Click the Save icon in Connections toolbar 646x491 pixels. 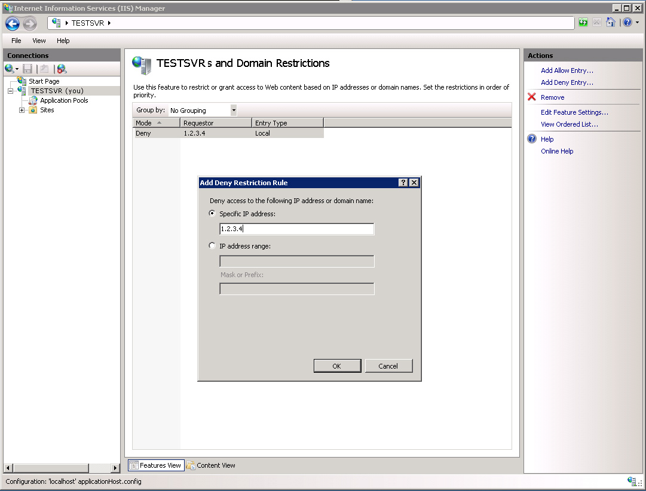tap(27, 69)
